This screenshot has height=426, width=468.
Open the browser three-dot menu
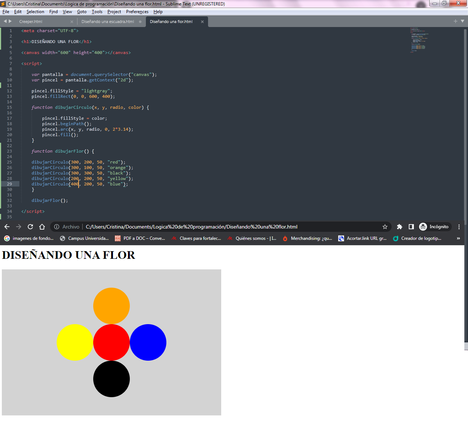click(x=459, y=227)
